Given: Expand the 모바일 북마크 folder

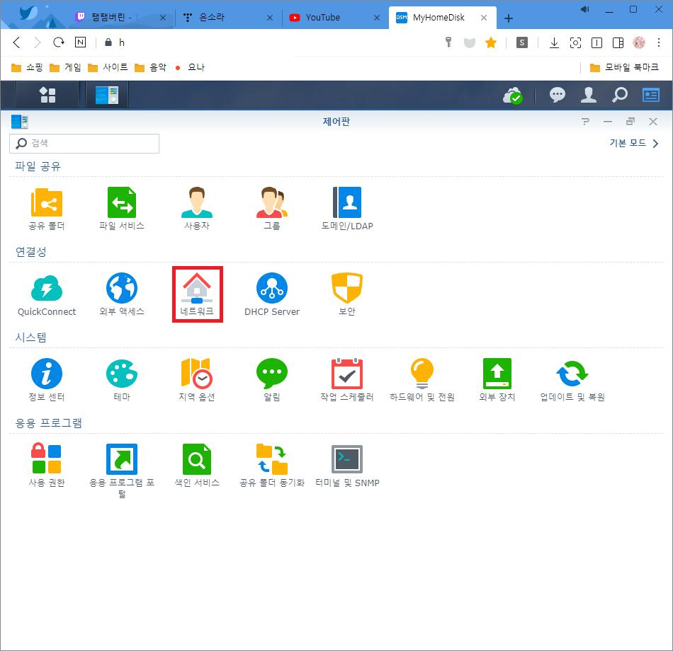Looking at the screenshot, I should [623, 67].
